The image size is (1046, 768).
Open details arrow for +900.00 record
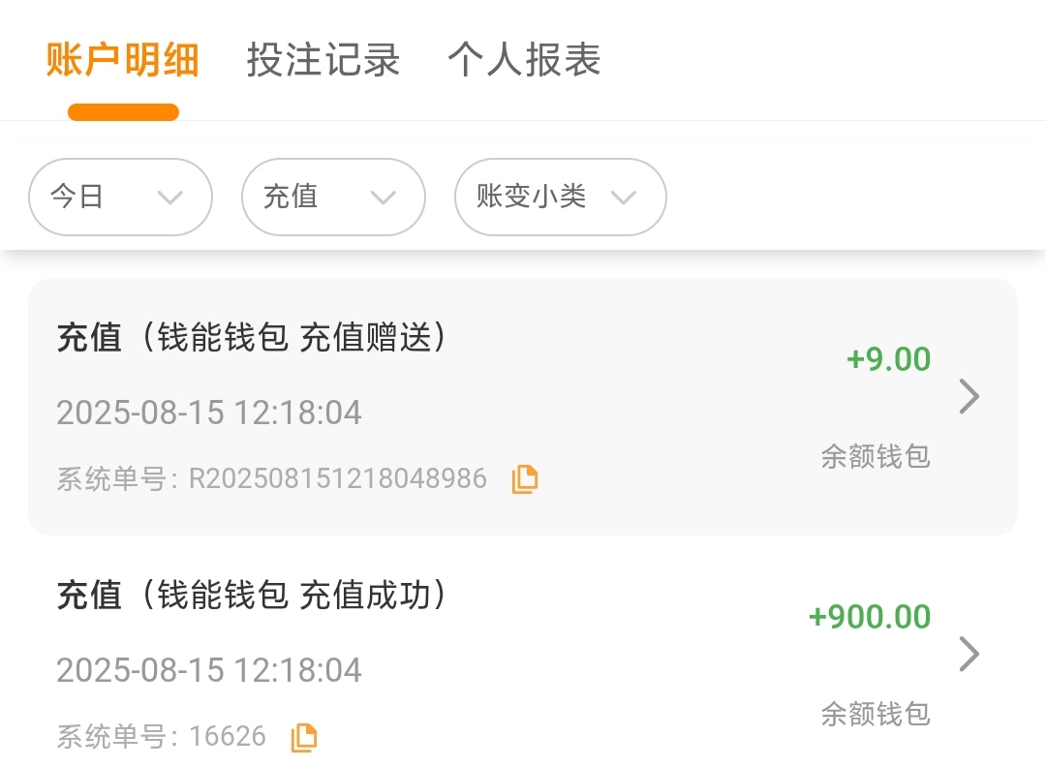coord(969,655)
